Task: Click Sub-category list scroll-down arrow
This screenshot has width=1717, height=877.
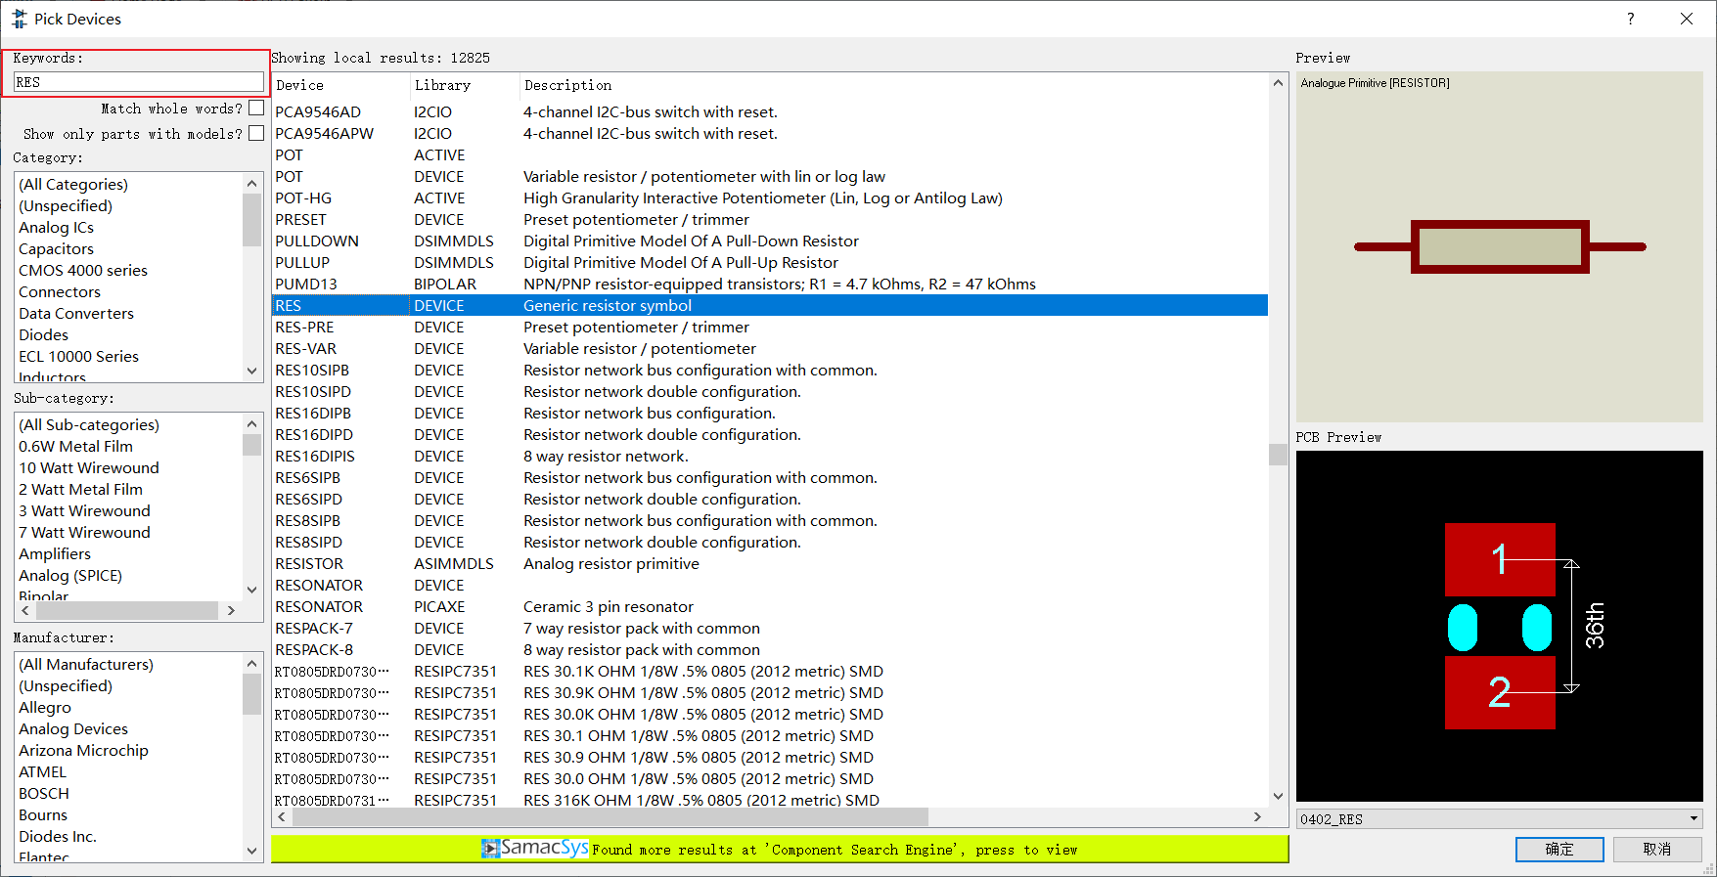Action: (251, 590)
